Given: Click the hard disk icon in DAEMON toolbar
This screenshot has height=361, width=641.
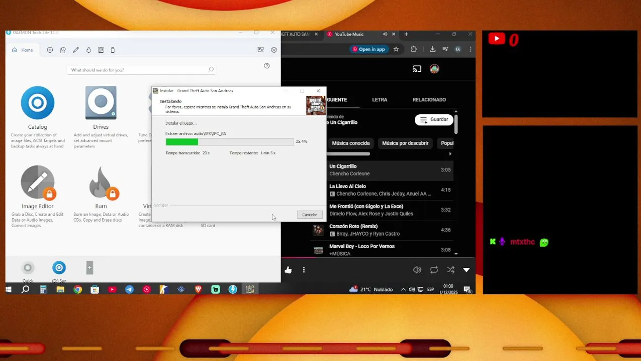Looking at the screenshot, I should point(101,50).
